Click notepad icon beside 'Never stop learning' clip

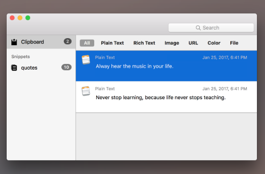[86, 91]
